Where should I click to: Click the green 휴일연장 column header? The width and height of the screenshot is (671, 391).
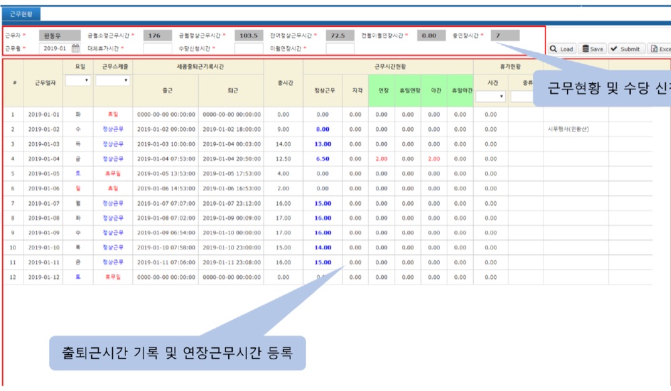coord(408,91)
